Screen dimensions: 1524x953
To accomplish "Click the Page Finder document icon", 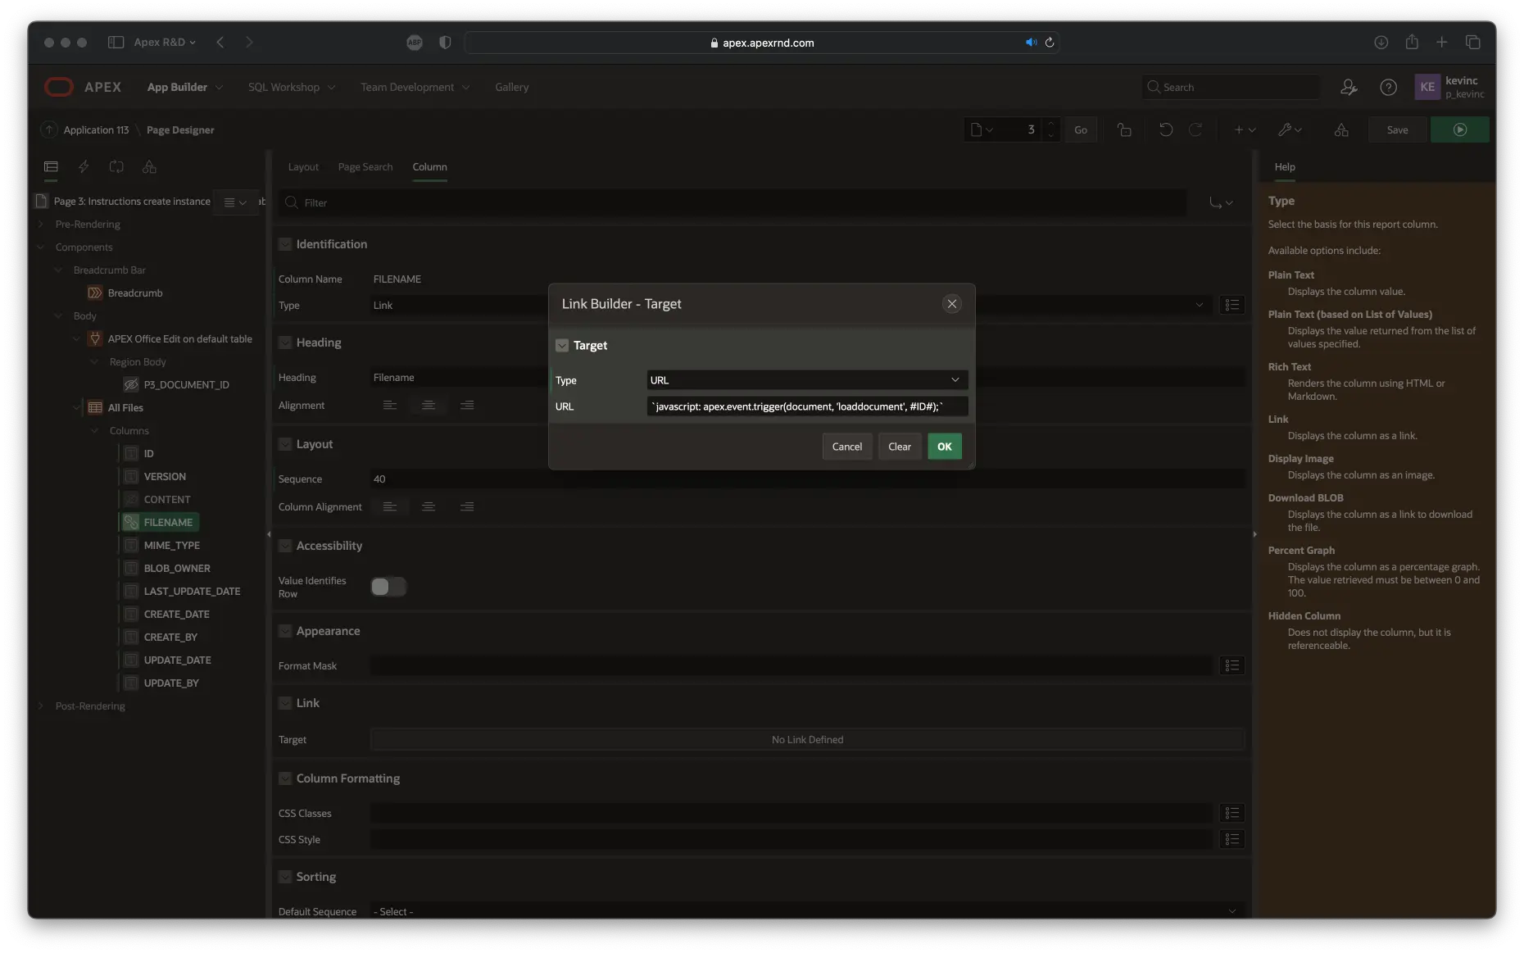I will click(982, 129).
